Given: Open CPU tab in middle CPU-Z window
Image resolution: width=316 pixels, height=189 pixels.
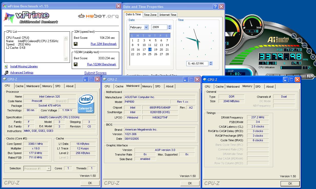Looking at the screenshot, I should [107, 86].
